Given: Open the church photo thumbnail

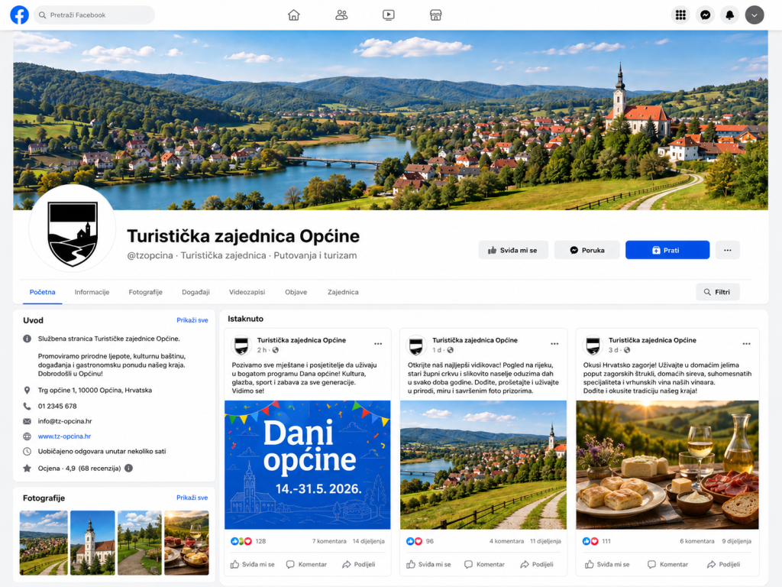Looking at the screenshot, I should [x=92, y=543].
